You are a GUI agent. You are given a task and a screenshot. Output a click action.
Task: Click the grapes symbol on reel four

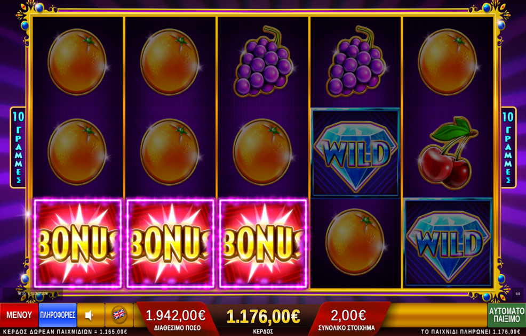(356, 61)
